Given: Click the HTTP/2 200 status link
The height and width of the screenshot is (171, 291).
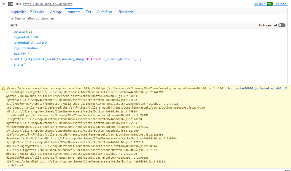Looking at the screenshot, I should (263, 4).
